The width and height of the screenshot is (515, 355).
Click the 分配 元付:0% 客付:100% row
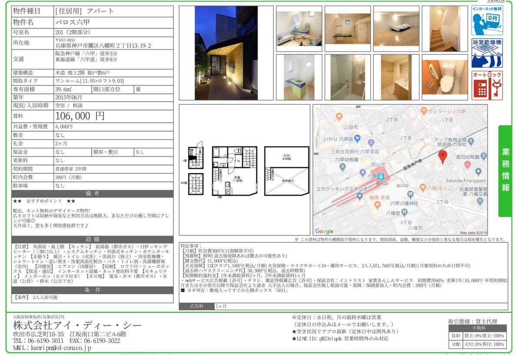pyautogui.click(x=478, y=345)
